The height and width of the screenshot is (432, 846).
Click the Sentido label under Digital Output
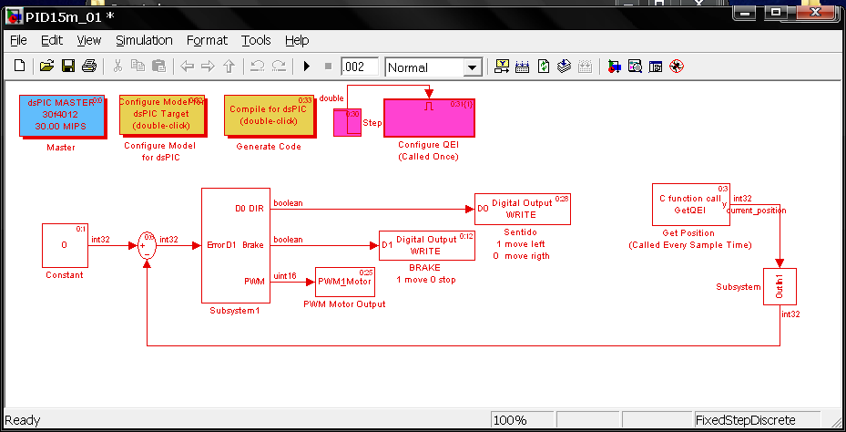pos(522,232)
